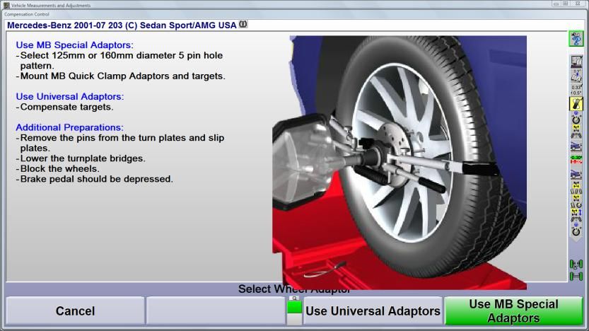
Task: Close the Vehicle Measurements window
Action: 578,4
